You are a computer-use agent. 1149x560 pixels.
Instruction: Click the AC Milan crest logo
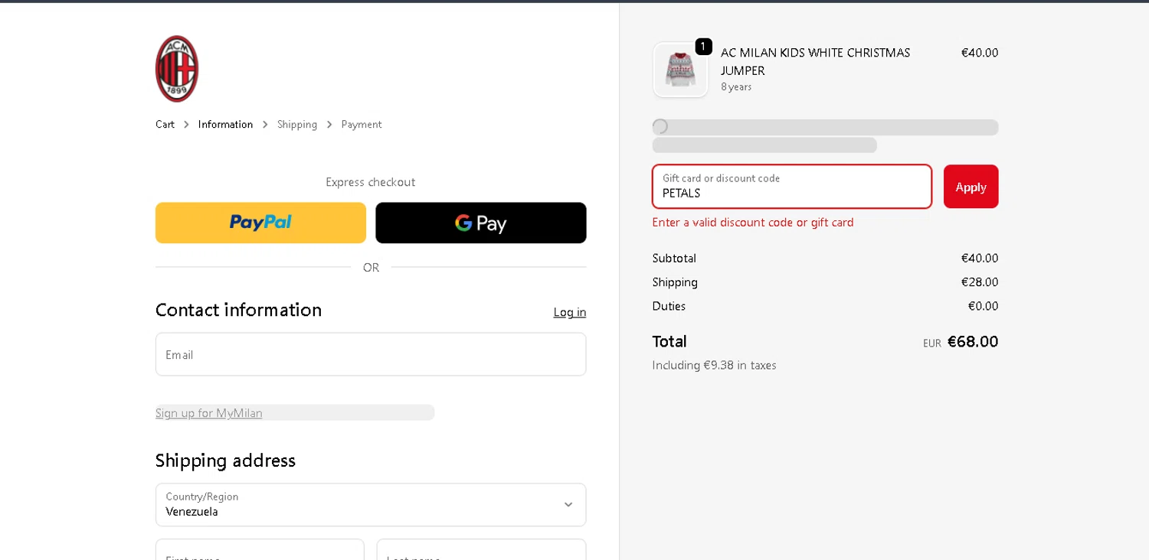point(177,69)
